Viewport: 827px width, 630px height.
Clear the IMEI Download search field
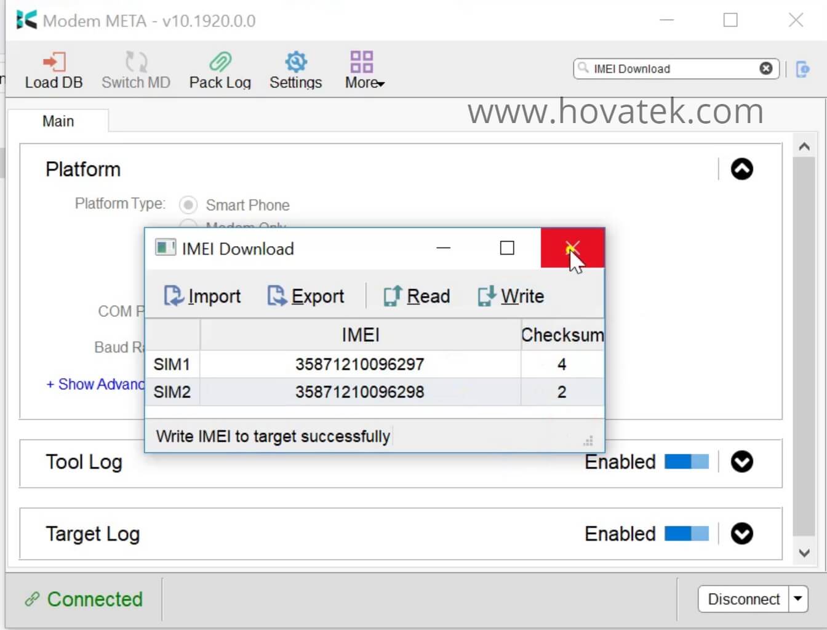point(765,68)
